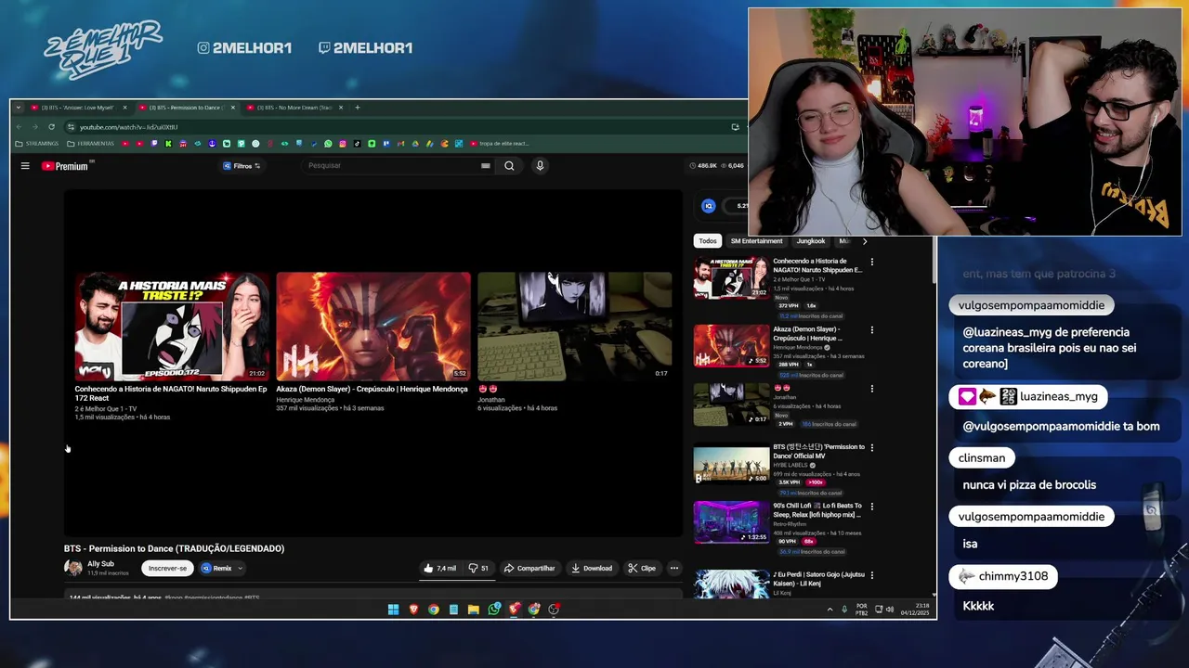Open Eu Perdi Satoro Gojo video title
The width and height of the screenshot is (1189, 668).
818,579
